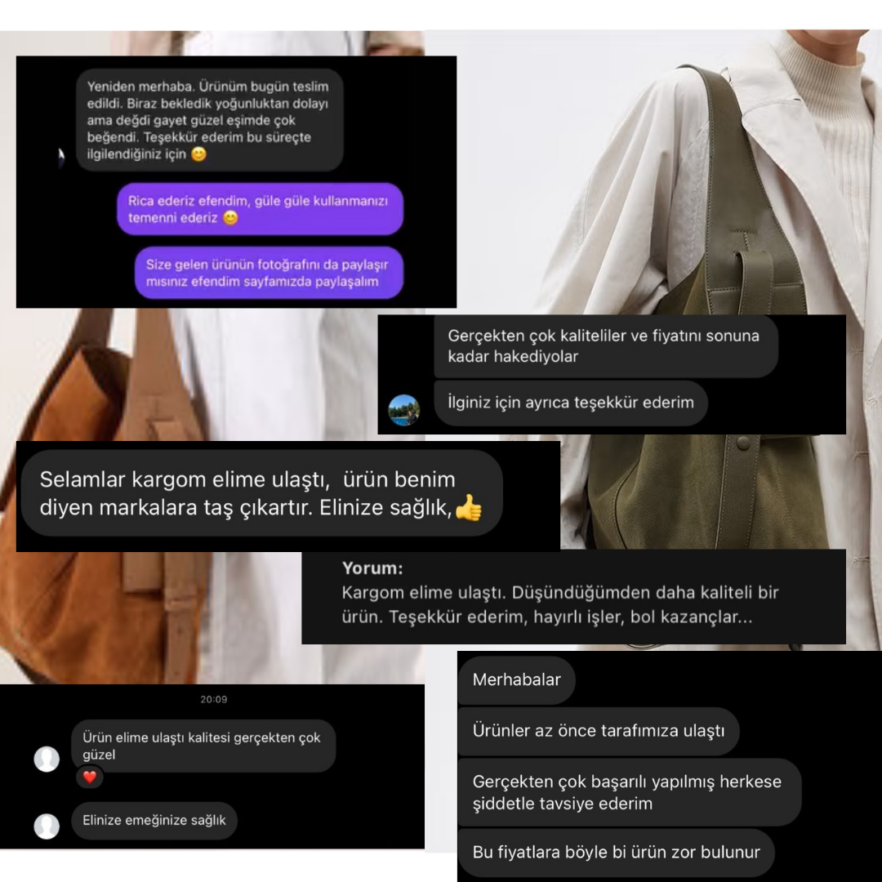Screen dimensions: 882x882
Task: Tap the 'Gerçekten çok kaliteliler' message
Action: 606,346
